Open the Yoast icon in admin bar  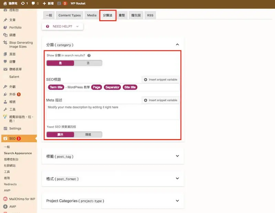tap(59, 3)
